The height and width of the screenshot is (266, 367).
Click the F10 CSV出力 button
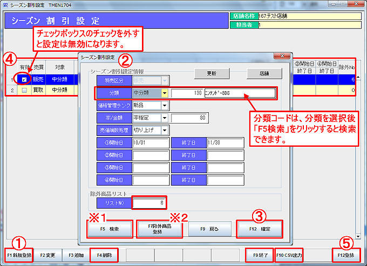(x=289, y=255)
